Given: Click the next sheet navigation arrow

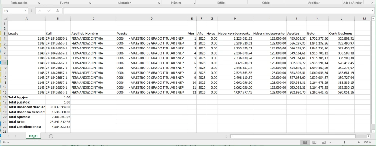Looking at the screenshot, I should (15, 136).
